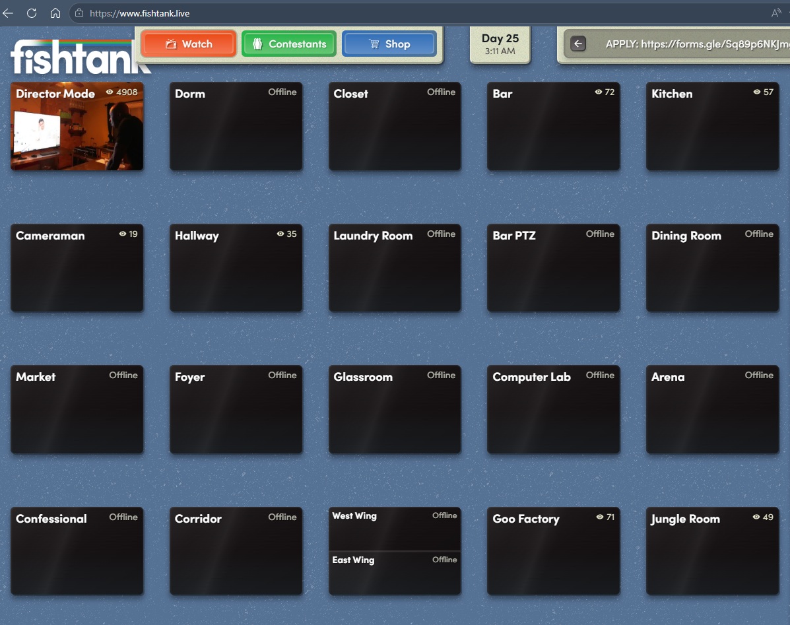This screenshot has width=790, height=625.
Task: Click the Offline label on the Arena card
Action: click(x=759, y=376)
